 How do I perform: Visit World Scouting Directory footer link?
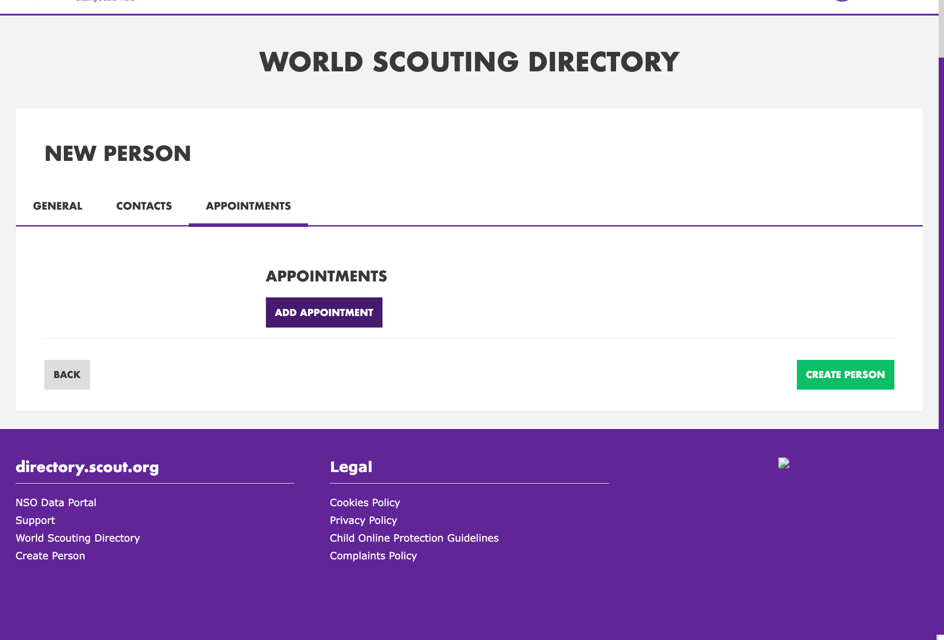pyautogui.click(x=78, y=538)
